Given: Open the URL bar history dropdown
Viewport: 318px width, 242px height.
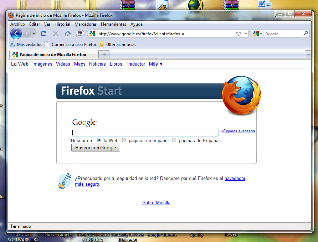Looking at the screenshot, I should [x=246, y=34].
